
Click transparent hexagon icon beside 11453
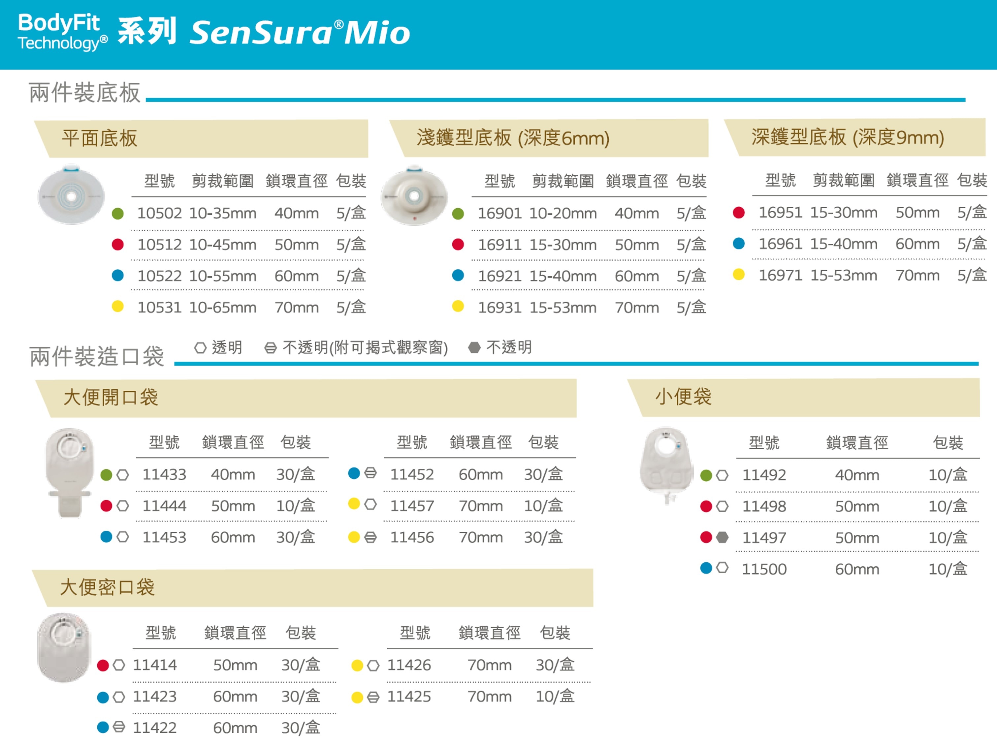pyautogui.click(x=123, y=537)
